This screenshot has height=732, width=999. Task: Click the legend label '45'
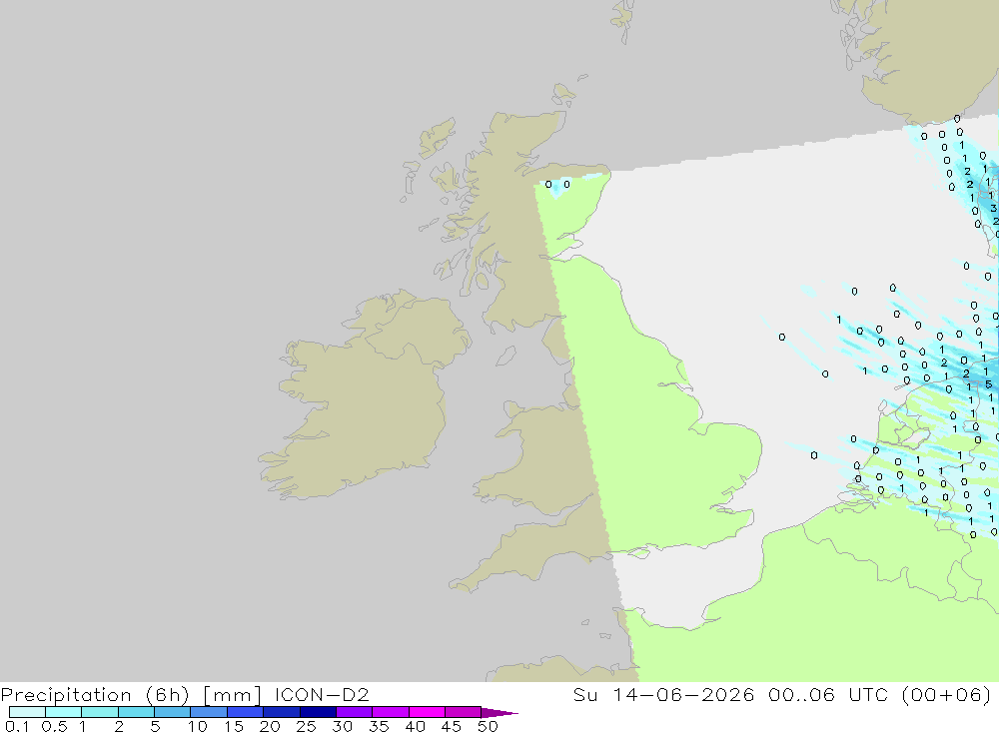click(x=452, y=726)
